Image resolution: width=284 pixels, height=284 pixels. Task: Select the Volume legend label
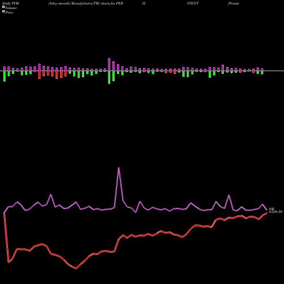pyautogui.click(x=11, y=8)
